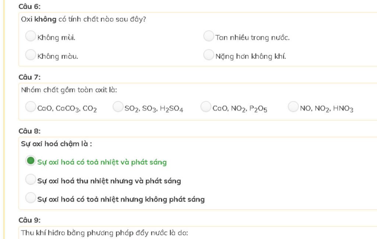Select the SO2, SO3, H2SO4 option
Screen dimensions: 377x239
[x=118, y=106]
